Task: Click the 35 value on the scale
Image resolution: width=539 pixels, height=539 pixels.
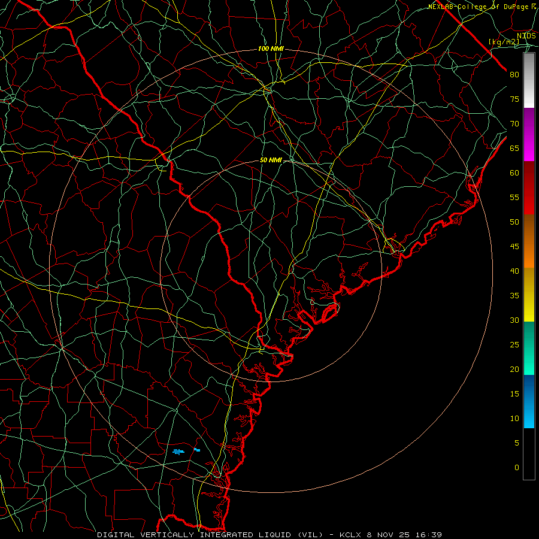Action: click(x=514, y=296)
